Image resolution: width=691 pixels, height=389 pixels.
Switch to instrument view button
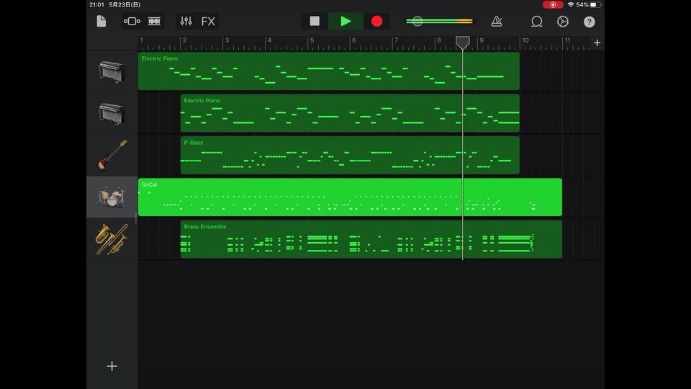click(132, 21)
